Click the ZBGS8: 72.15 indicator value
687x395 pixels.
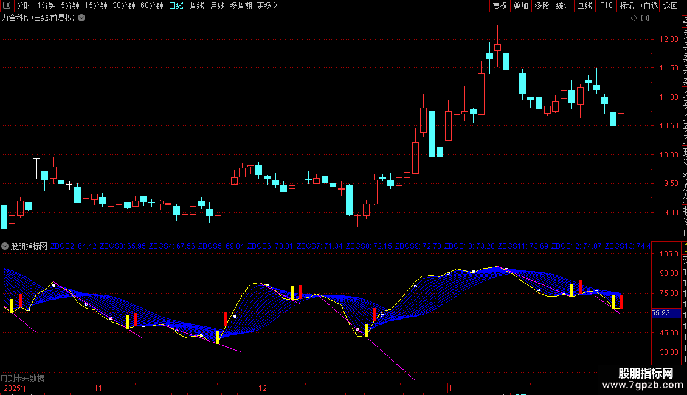click(x=369, y=246)
